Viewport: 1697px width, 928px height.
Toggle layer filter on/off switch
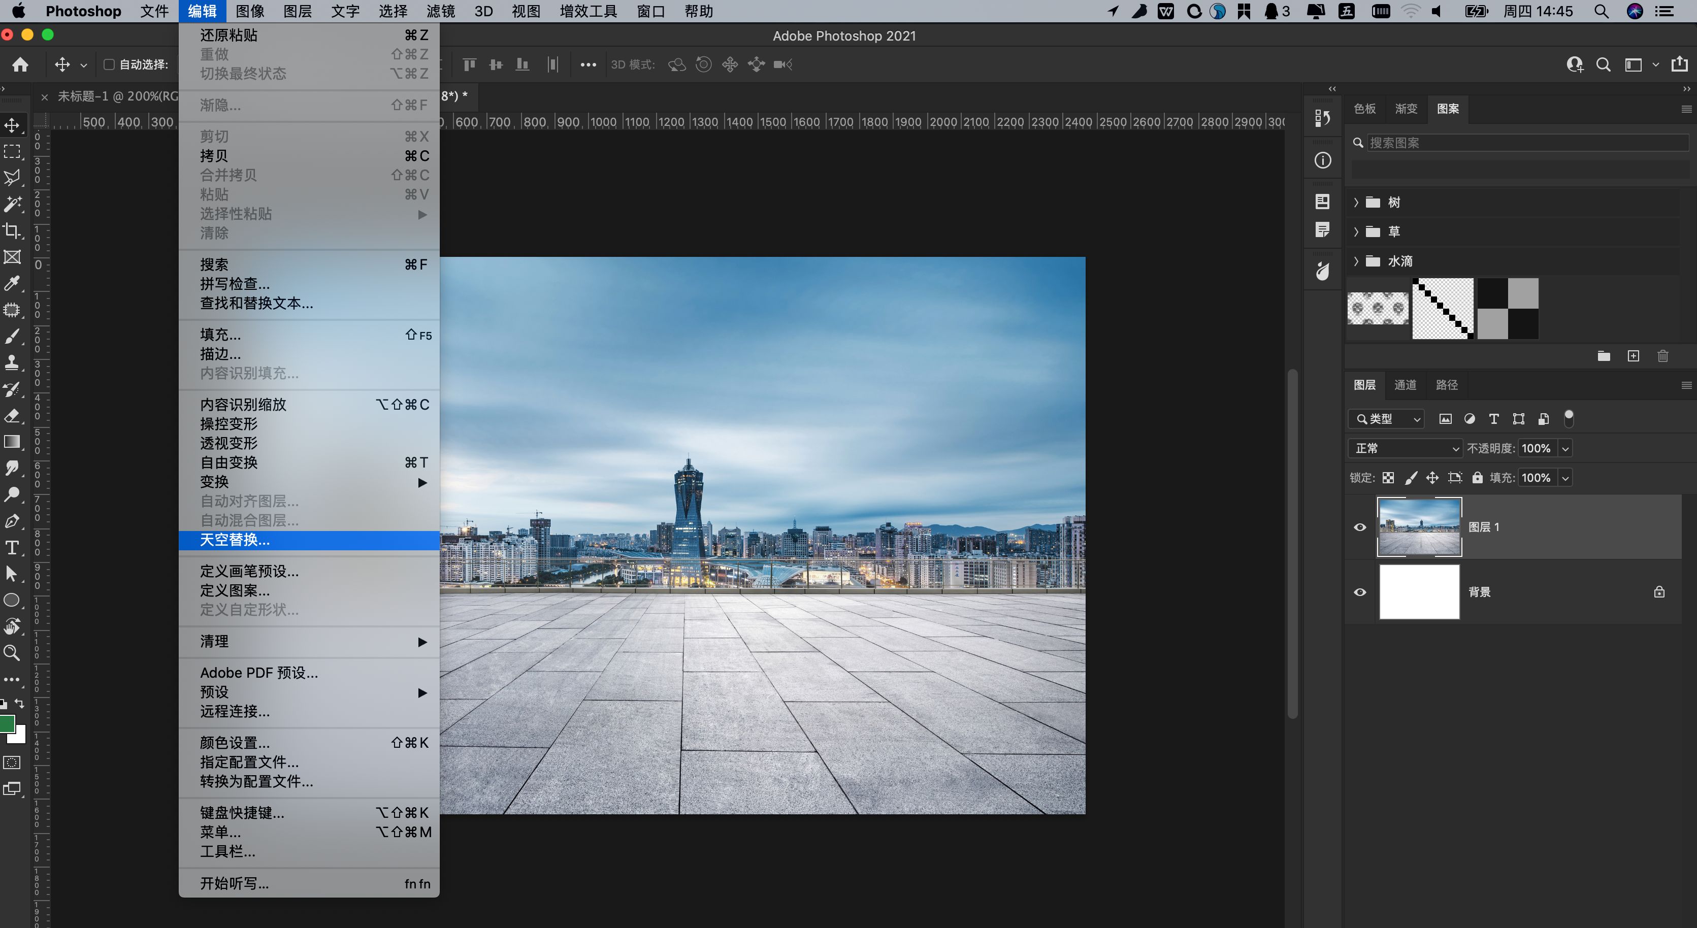[x=1569, y=418]
